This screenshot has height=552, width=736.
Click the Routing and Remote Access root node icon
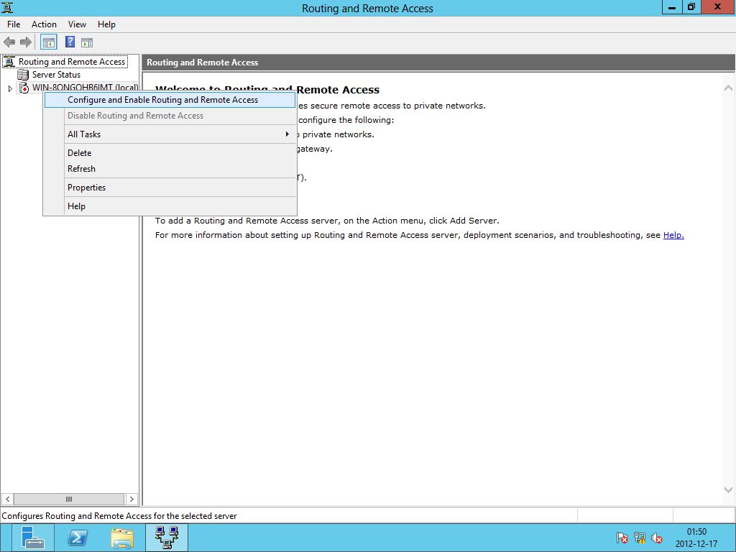click(x=9, y=62)
